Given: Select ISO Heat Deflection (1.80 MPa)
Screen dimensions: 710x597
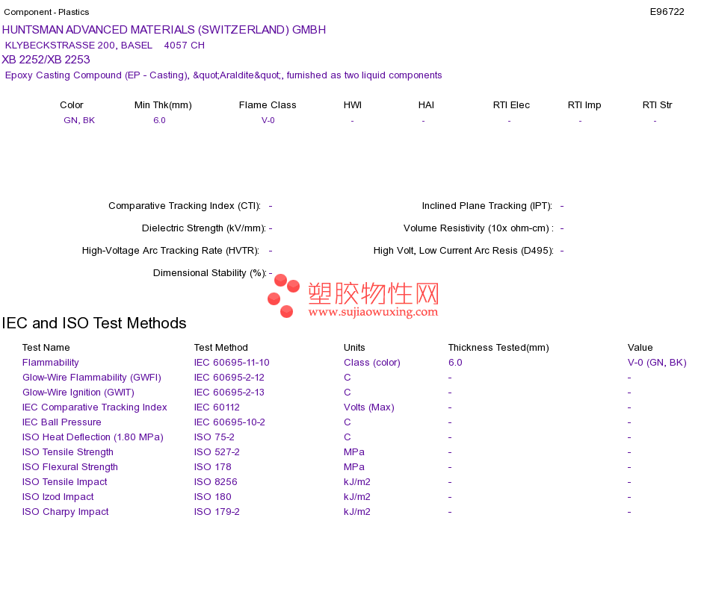Looking at the screenshot, I should pyautogui.click(x=93, y=437).
